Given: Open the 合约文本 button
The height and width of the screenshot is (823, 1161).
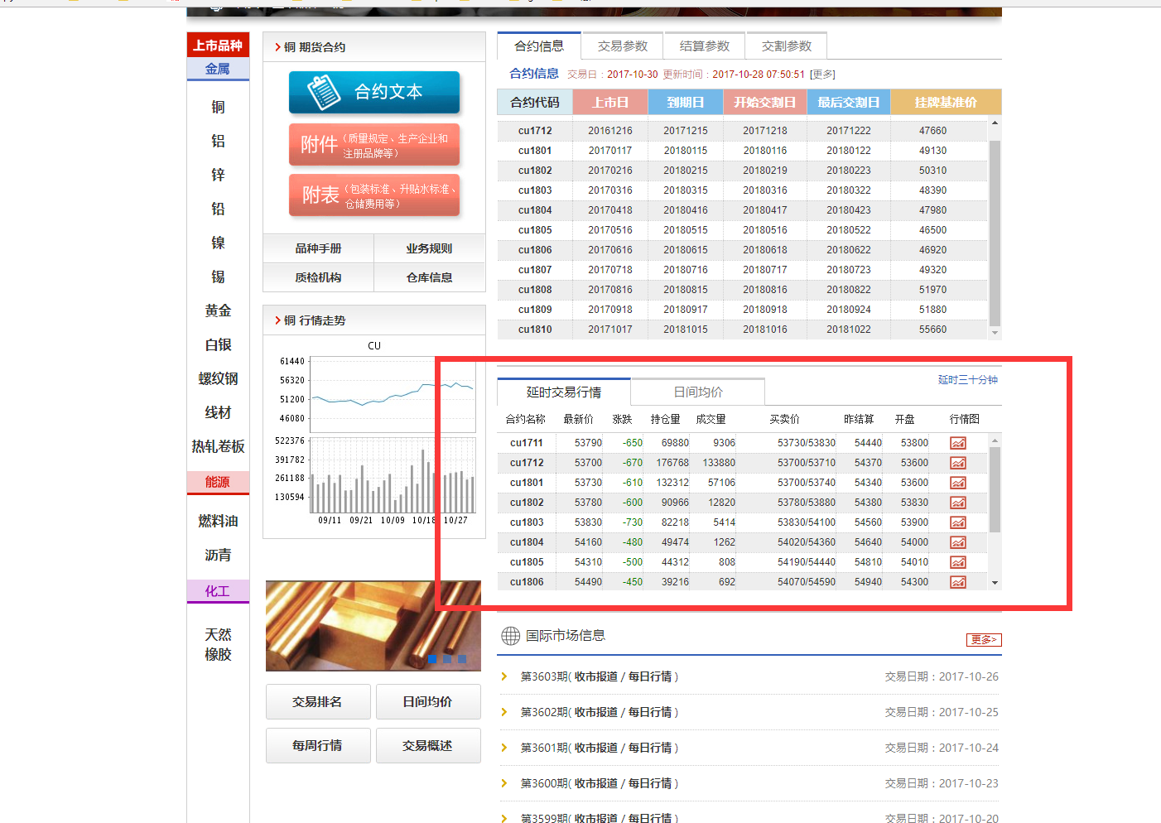Looking at the screenshot, I should pos(374,92).
